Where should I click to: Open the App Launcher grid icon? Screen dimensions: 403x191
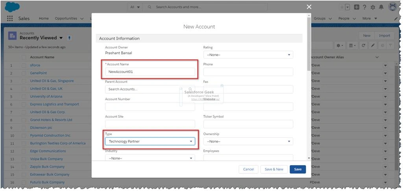pyautogui.click(x=10, y=18)
